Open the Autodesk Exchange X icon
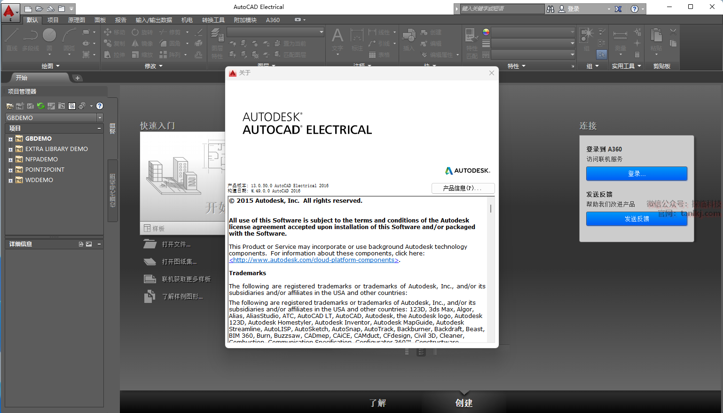This screenshot has width=723, height=413. pyautogui.click(x=618, y=9)
